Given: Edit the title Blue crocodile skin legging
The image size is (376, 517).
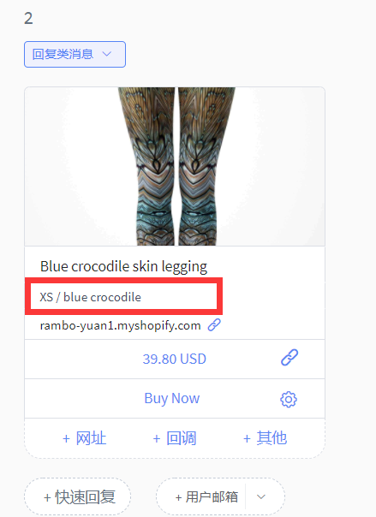Looking at the screenshot, I should [x=123, y=266].
